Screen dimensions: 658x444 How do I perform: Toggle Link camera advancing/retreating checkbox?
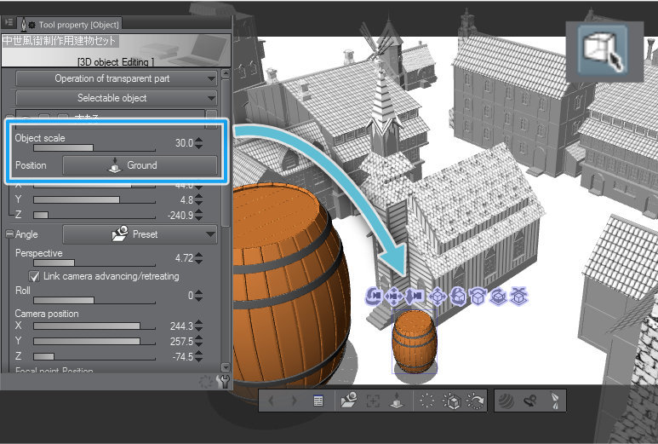click(x=34, y=276)
